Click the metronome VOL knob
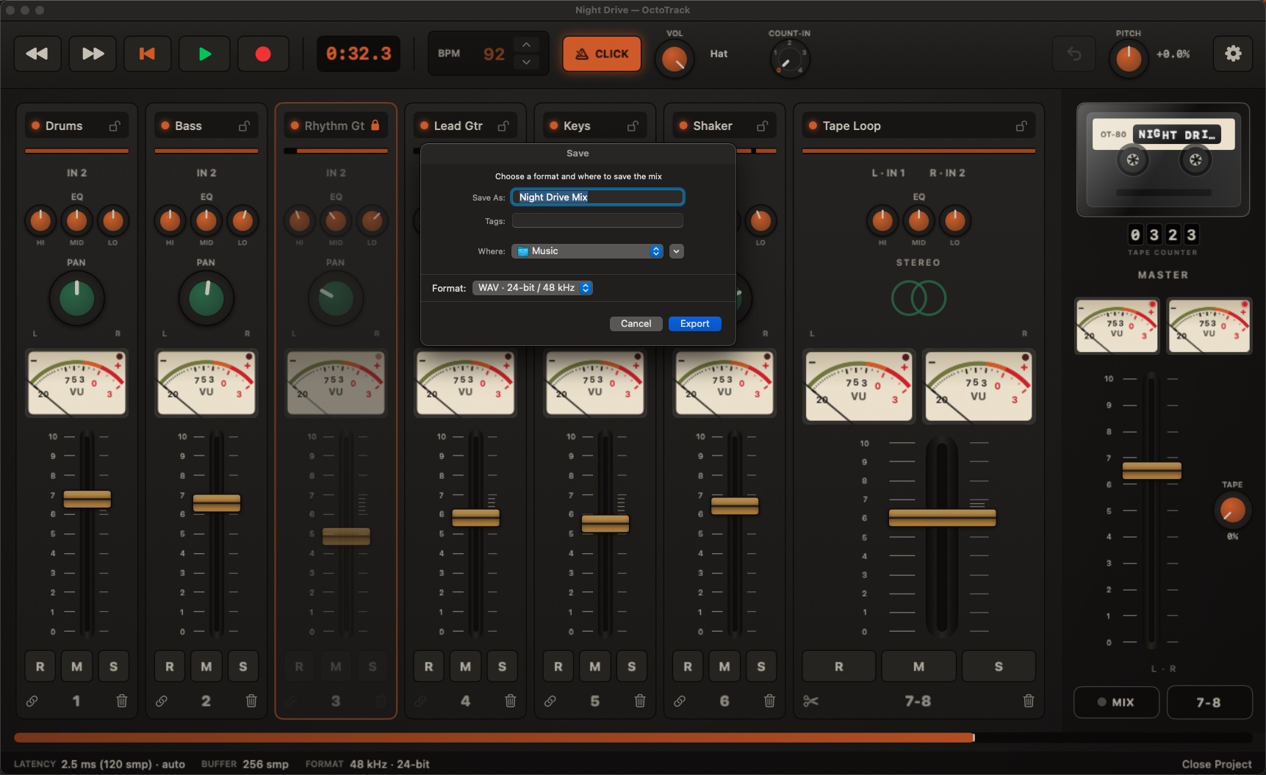 [674, 60]
